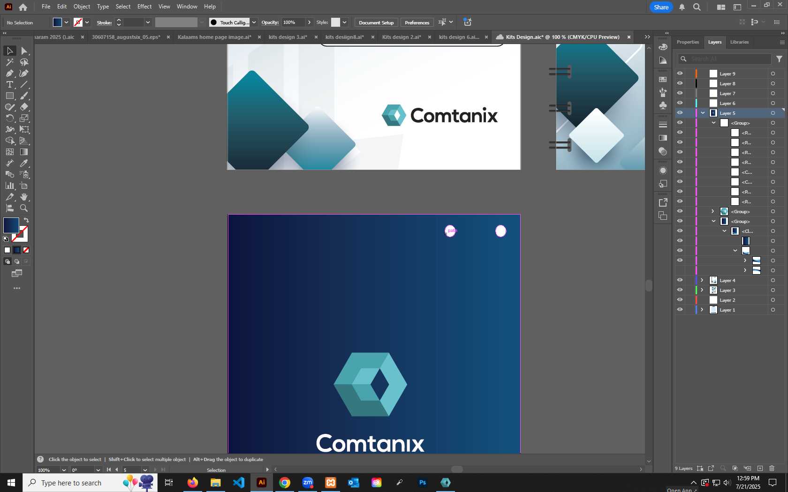Toggle Layer 5 visibility eye
The image size is (788, 492).
tap(680, 113)
